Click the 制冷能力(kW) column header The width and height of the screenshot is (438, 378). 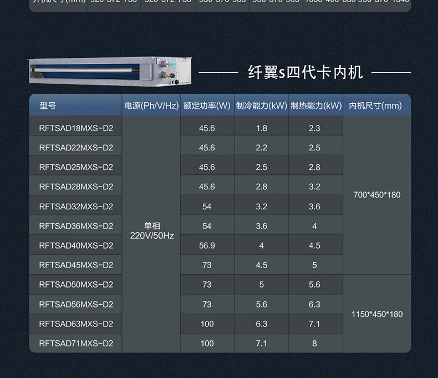point(261,105)
